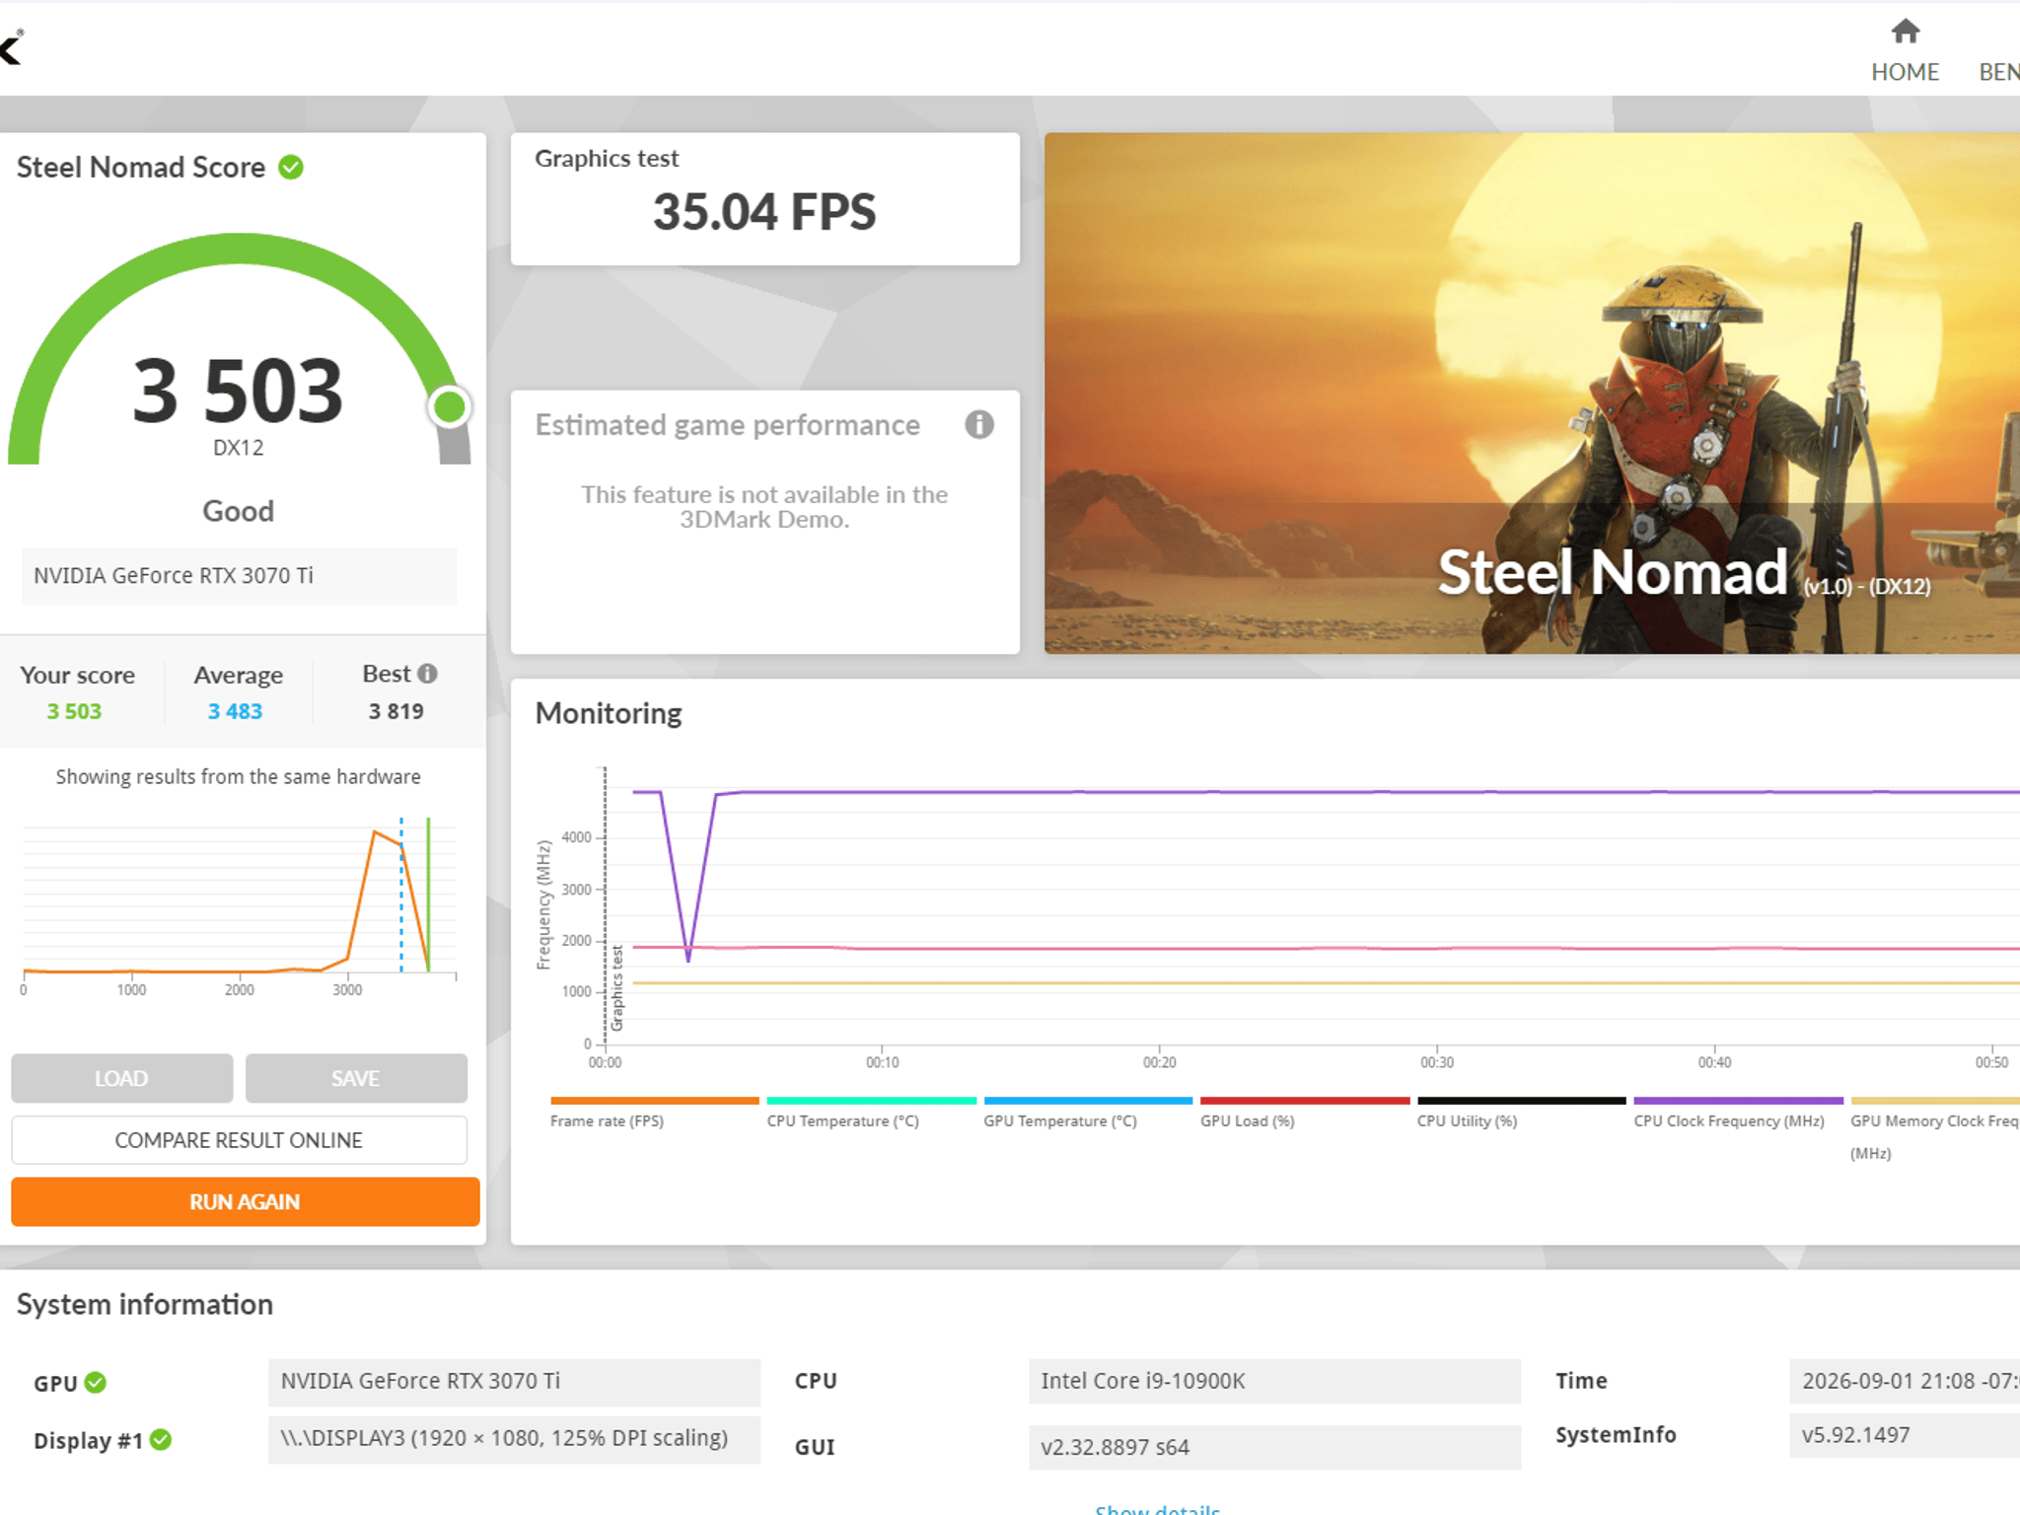The image size is (2020, 1515).
Task: Click the LOAD button
Action: point(122,1078)
